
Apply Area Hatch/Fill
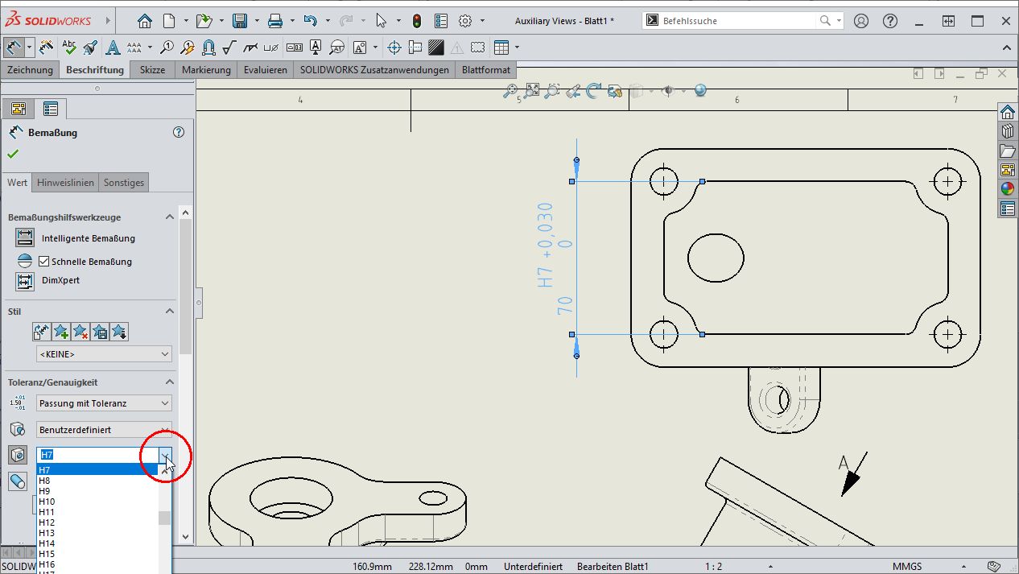(436, 47)
